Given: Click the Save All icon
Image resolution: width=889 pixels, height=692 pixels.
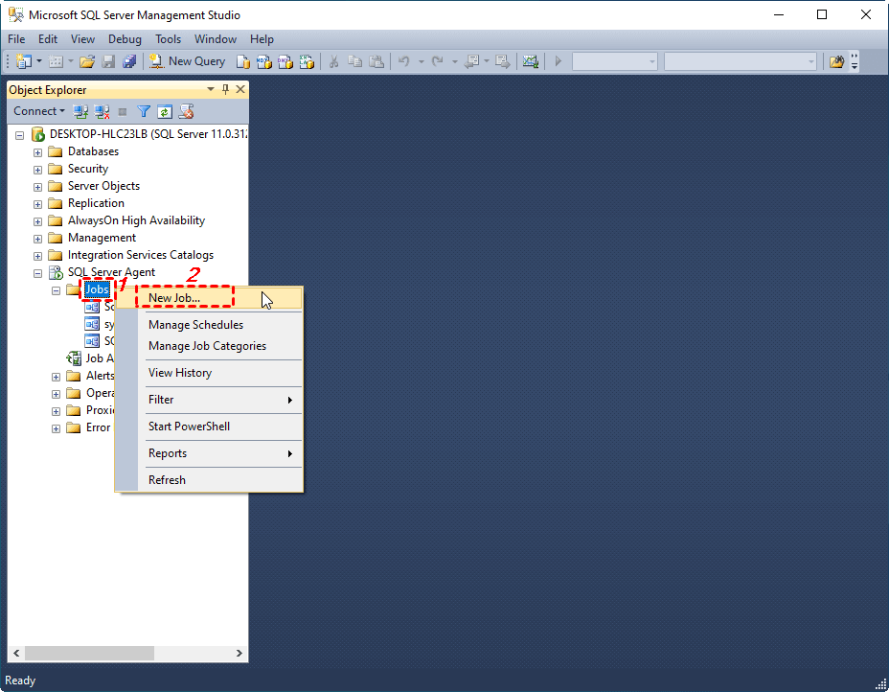Looking at the screenshot, I should (129, 61).
